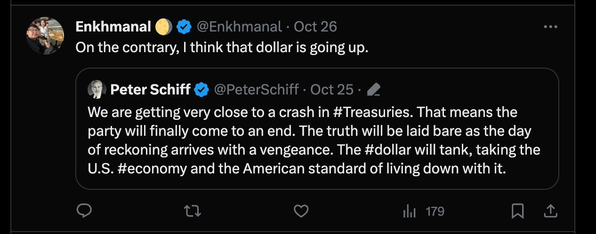
Task: Click the share upload icon
Action: pyautogui.click(x=550, y=211)
